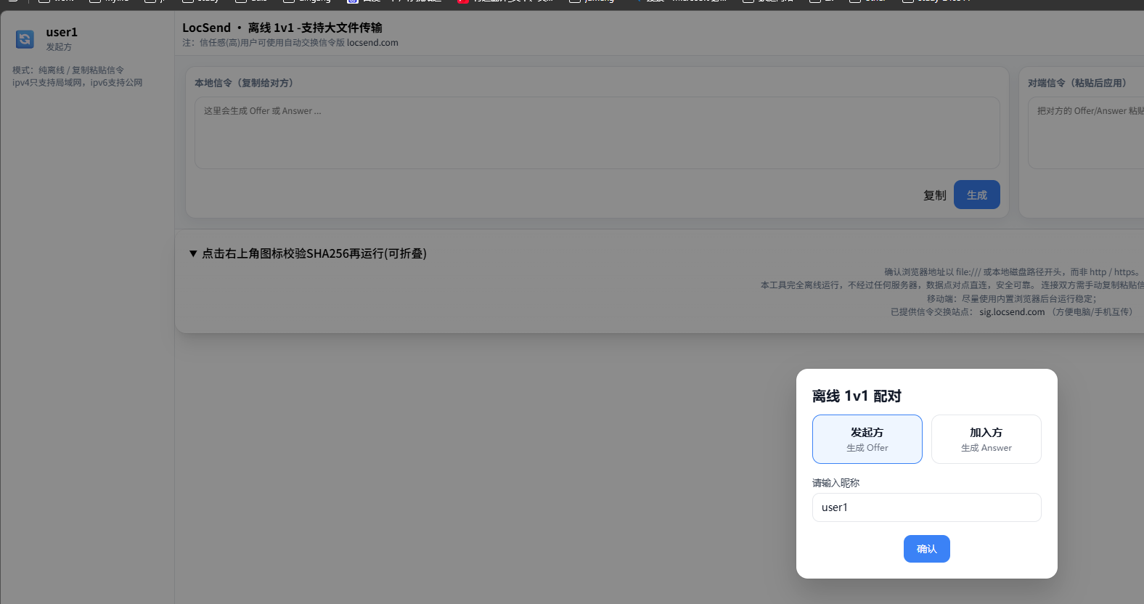1144x604 pixels.
Task: Click the LocSend sync logo icon
Action: tap(25, 39)
